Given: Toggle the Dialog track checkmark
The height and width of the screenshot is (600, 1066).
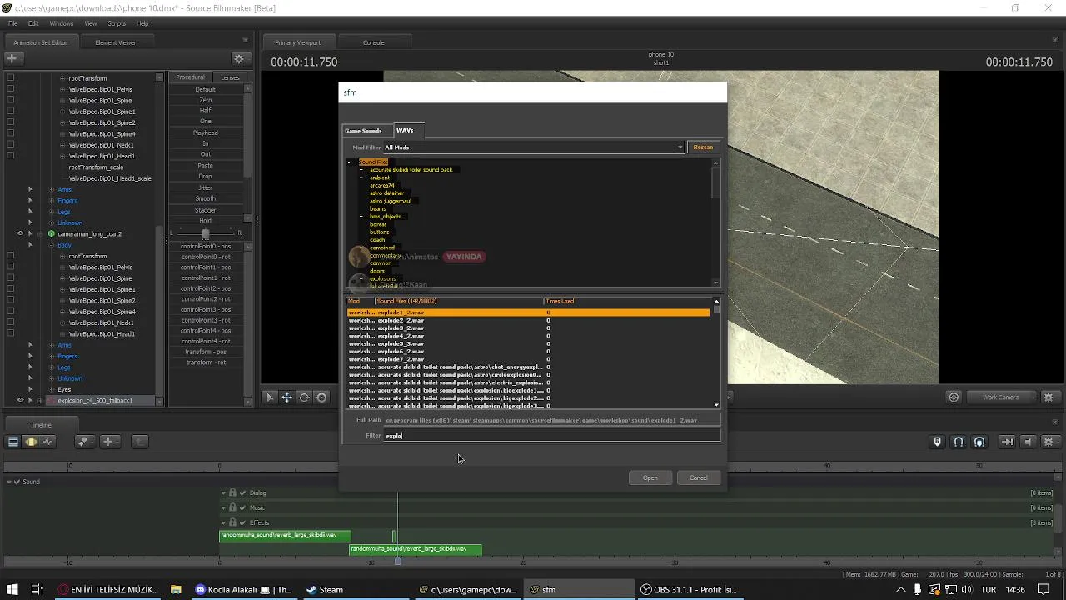Looking at the screenshot, I should 242,492.
